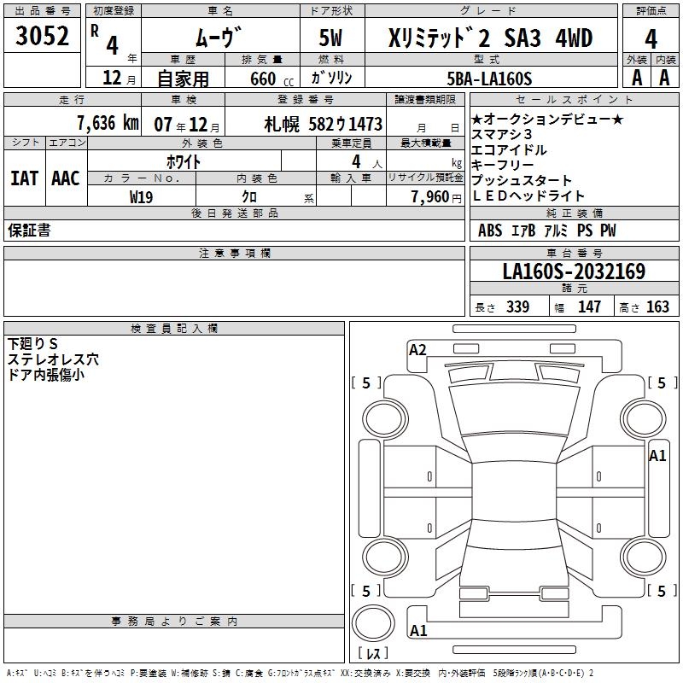Click A1 damage mark beside right door
The image size is (683, 683).
point(657,456)
